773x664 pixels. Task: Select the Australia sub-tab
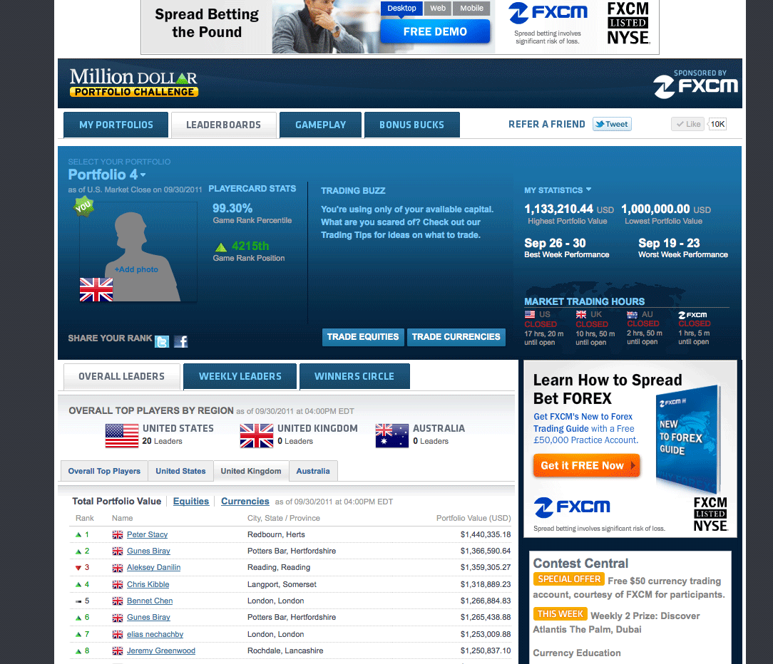pyautogui.click(x=313, y=471)
